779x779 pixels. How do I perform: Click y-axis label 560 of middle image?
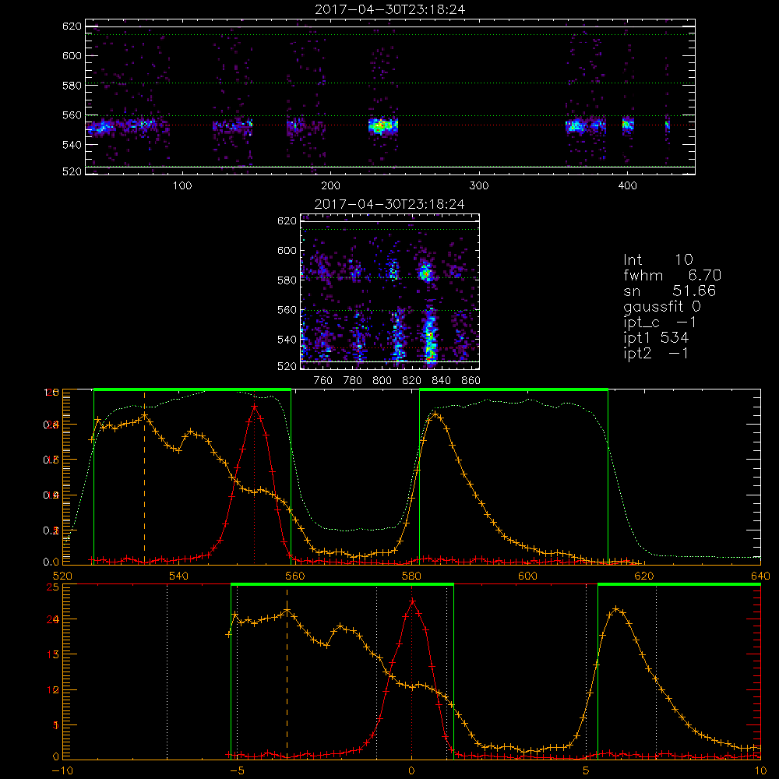click(287, 309)
